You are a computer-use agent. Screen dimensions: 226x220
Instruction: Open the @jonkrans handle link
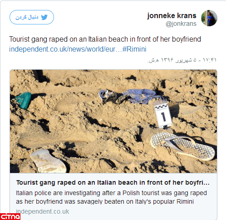pos(181,24)
